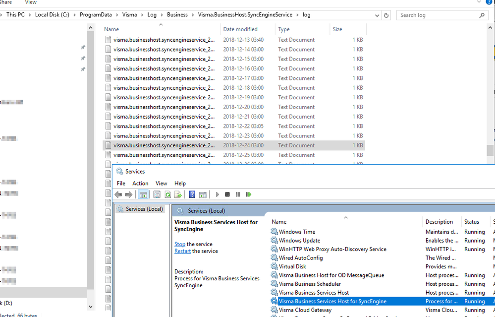Open Action menu in Services window
Screen dimensions: 495x317
[x=140, y=184]
